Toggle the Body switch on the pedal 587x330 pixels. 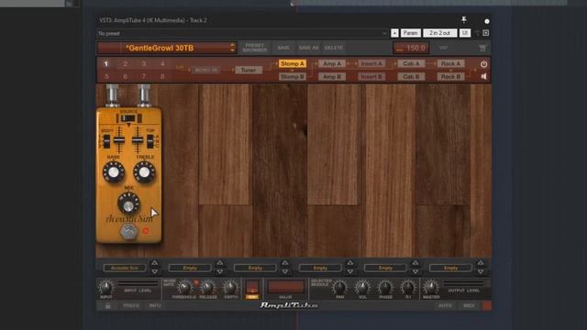(x=106, y=141)
